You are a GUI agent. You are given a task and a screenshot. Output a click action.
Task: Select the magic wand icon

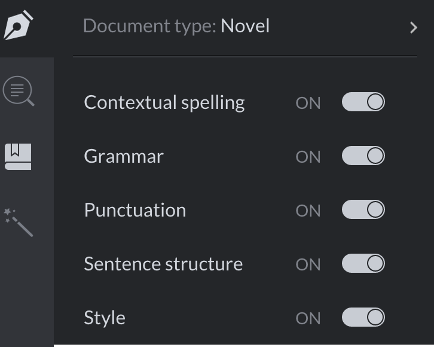tap(19, 222)
